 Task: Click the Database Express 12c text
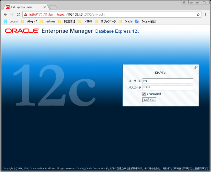tap(117, 31)
